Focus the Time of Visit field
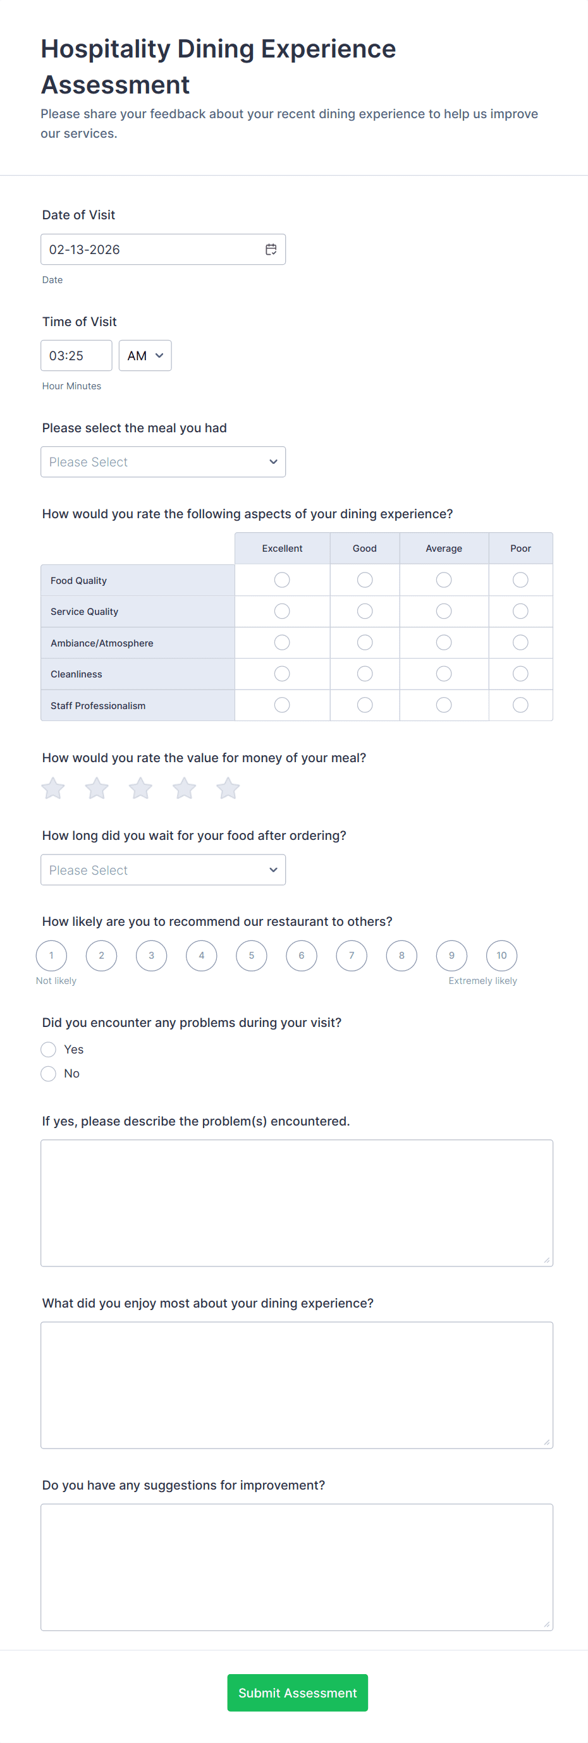 coord(77,356)
